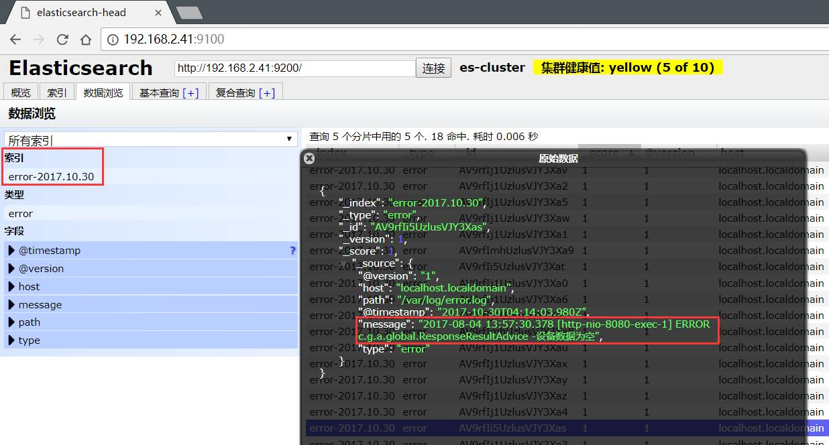Click the browser back arrow

click(x=15, y=40)
